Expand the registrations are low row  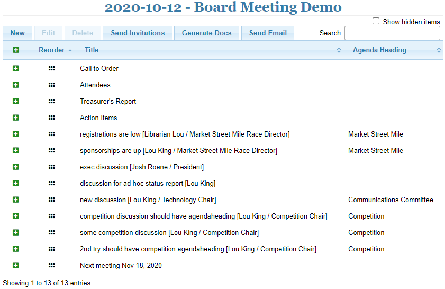coord(15,134)
